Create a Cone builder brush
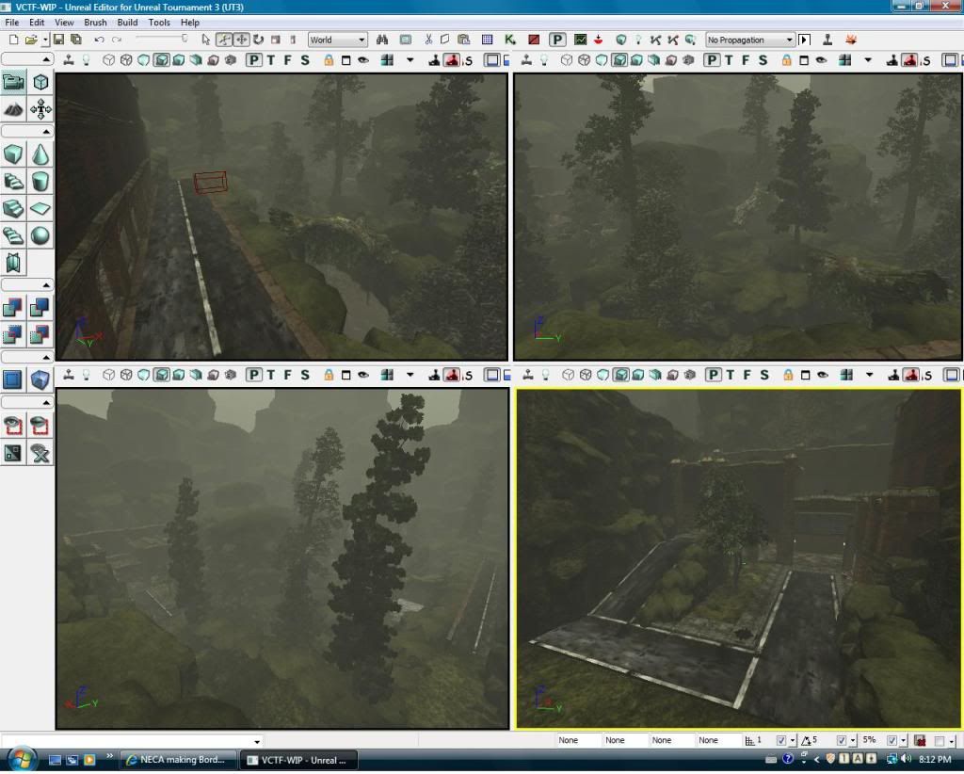964x774 pixels. coord(40,154)
